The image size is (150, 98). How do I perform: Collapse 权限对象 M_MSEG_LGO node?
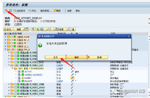pos(9,65)
